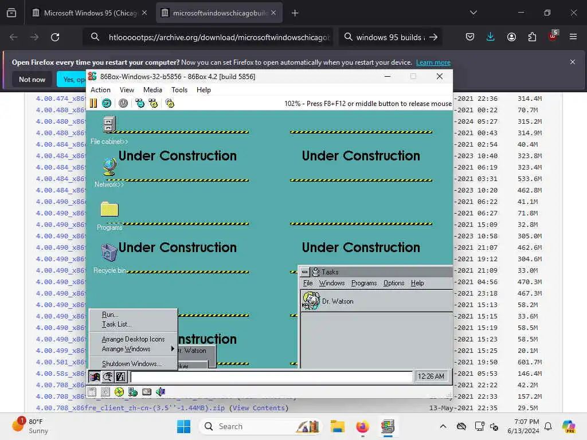Open the File cabinet desktop icon

coord(109,124)
